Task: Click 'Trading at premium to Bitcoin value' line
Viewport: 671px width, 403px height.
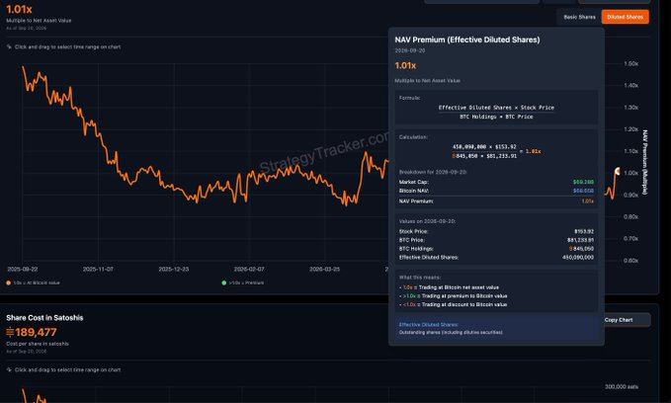Action: [x=454, y=296]
